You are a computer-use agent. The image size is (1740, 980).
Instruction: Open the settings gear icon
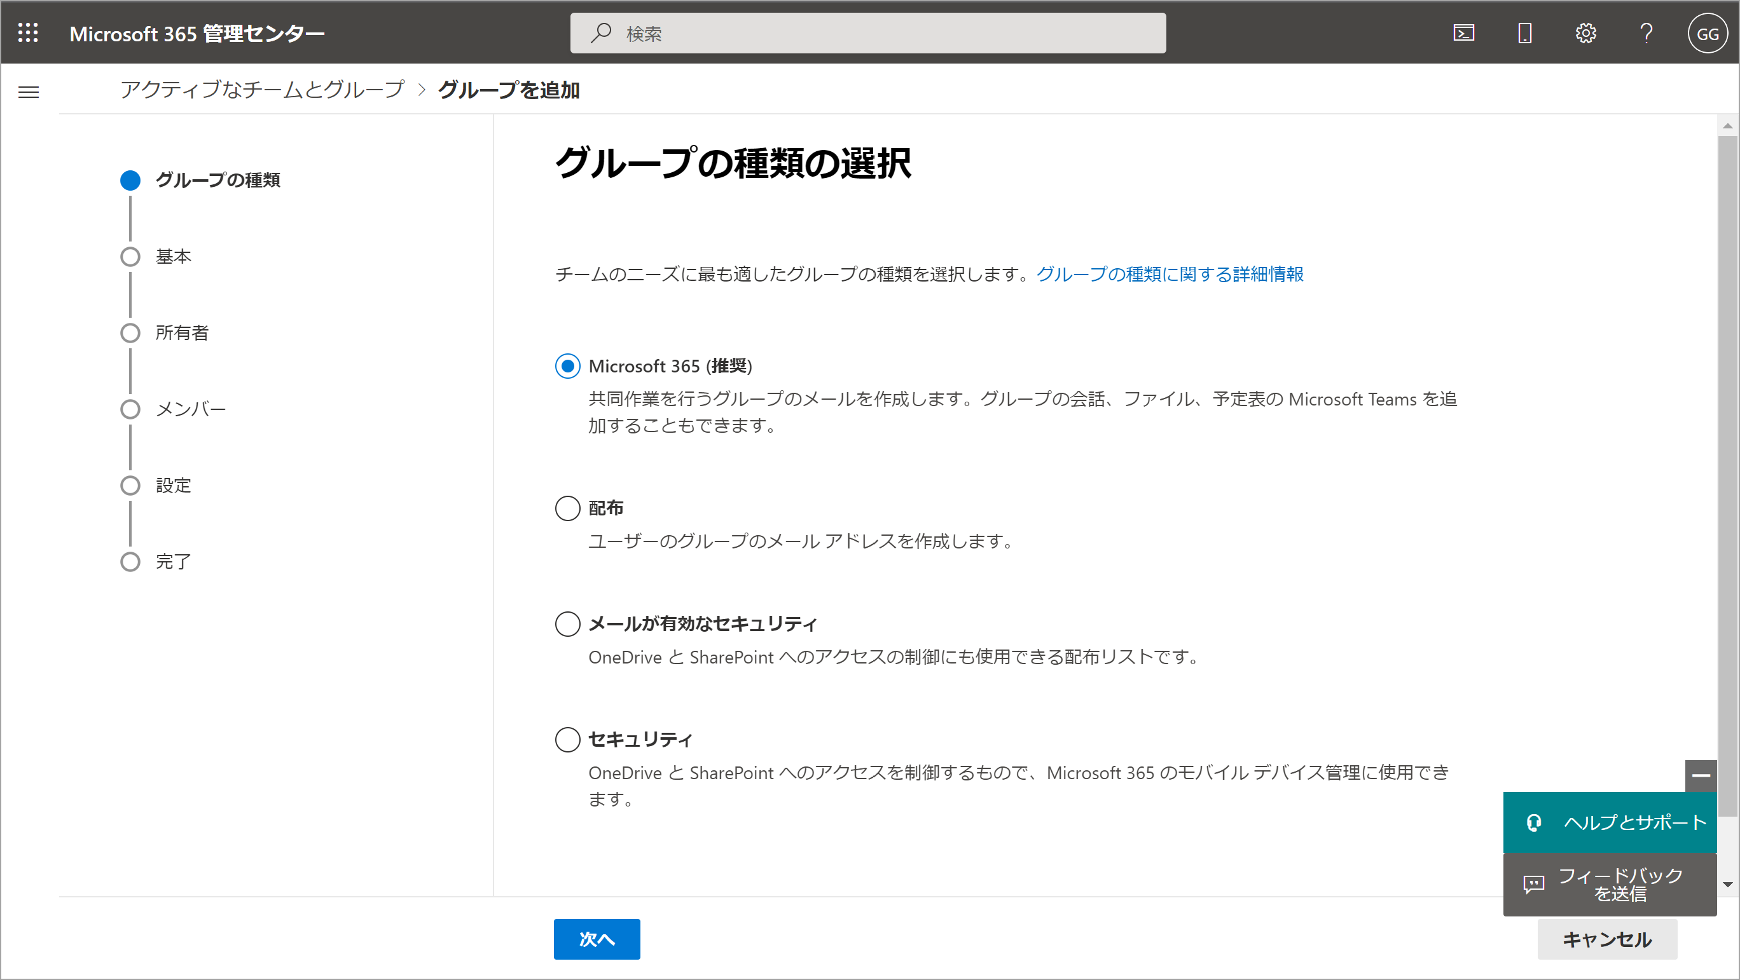tap(1586, 32)
